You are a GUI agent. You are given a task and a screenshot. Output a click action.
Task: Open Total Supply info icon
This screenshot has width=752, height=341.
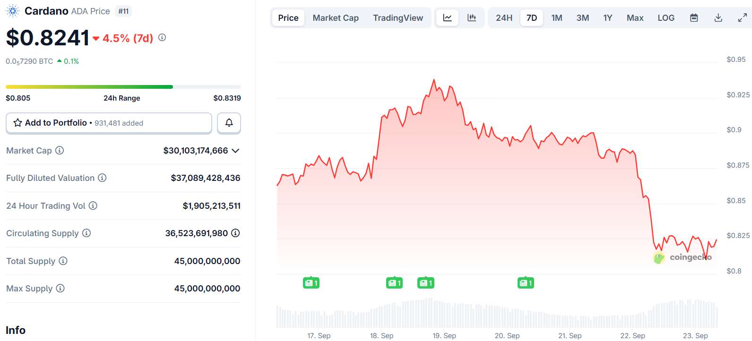[63, 261]
